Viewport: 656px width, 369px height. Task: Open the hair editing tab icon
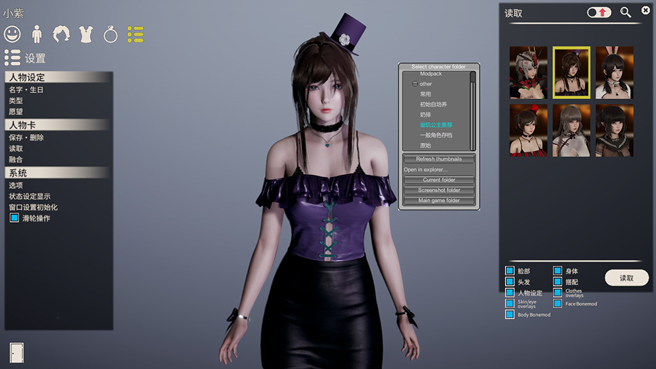[61, 33]
